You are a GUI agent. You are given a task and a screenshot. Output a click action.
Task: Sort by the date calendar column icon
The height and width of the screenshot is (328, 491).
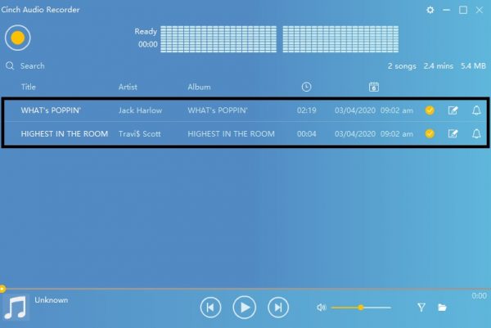(x=374, y=87)
